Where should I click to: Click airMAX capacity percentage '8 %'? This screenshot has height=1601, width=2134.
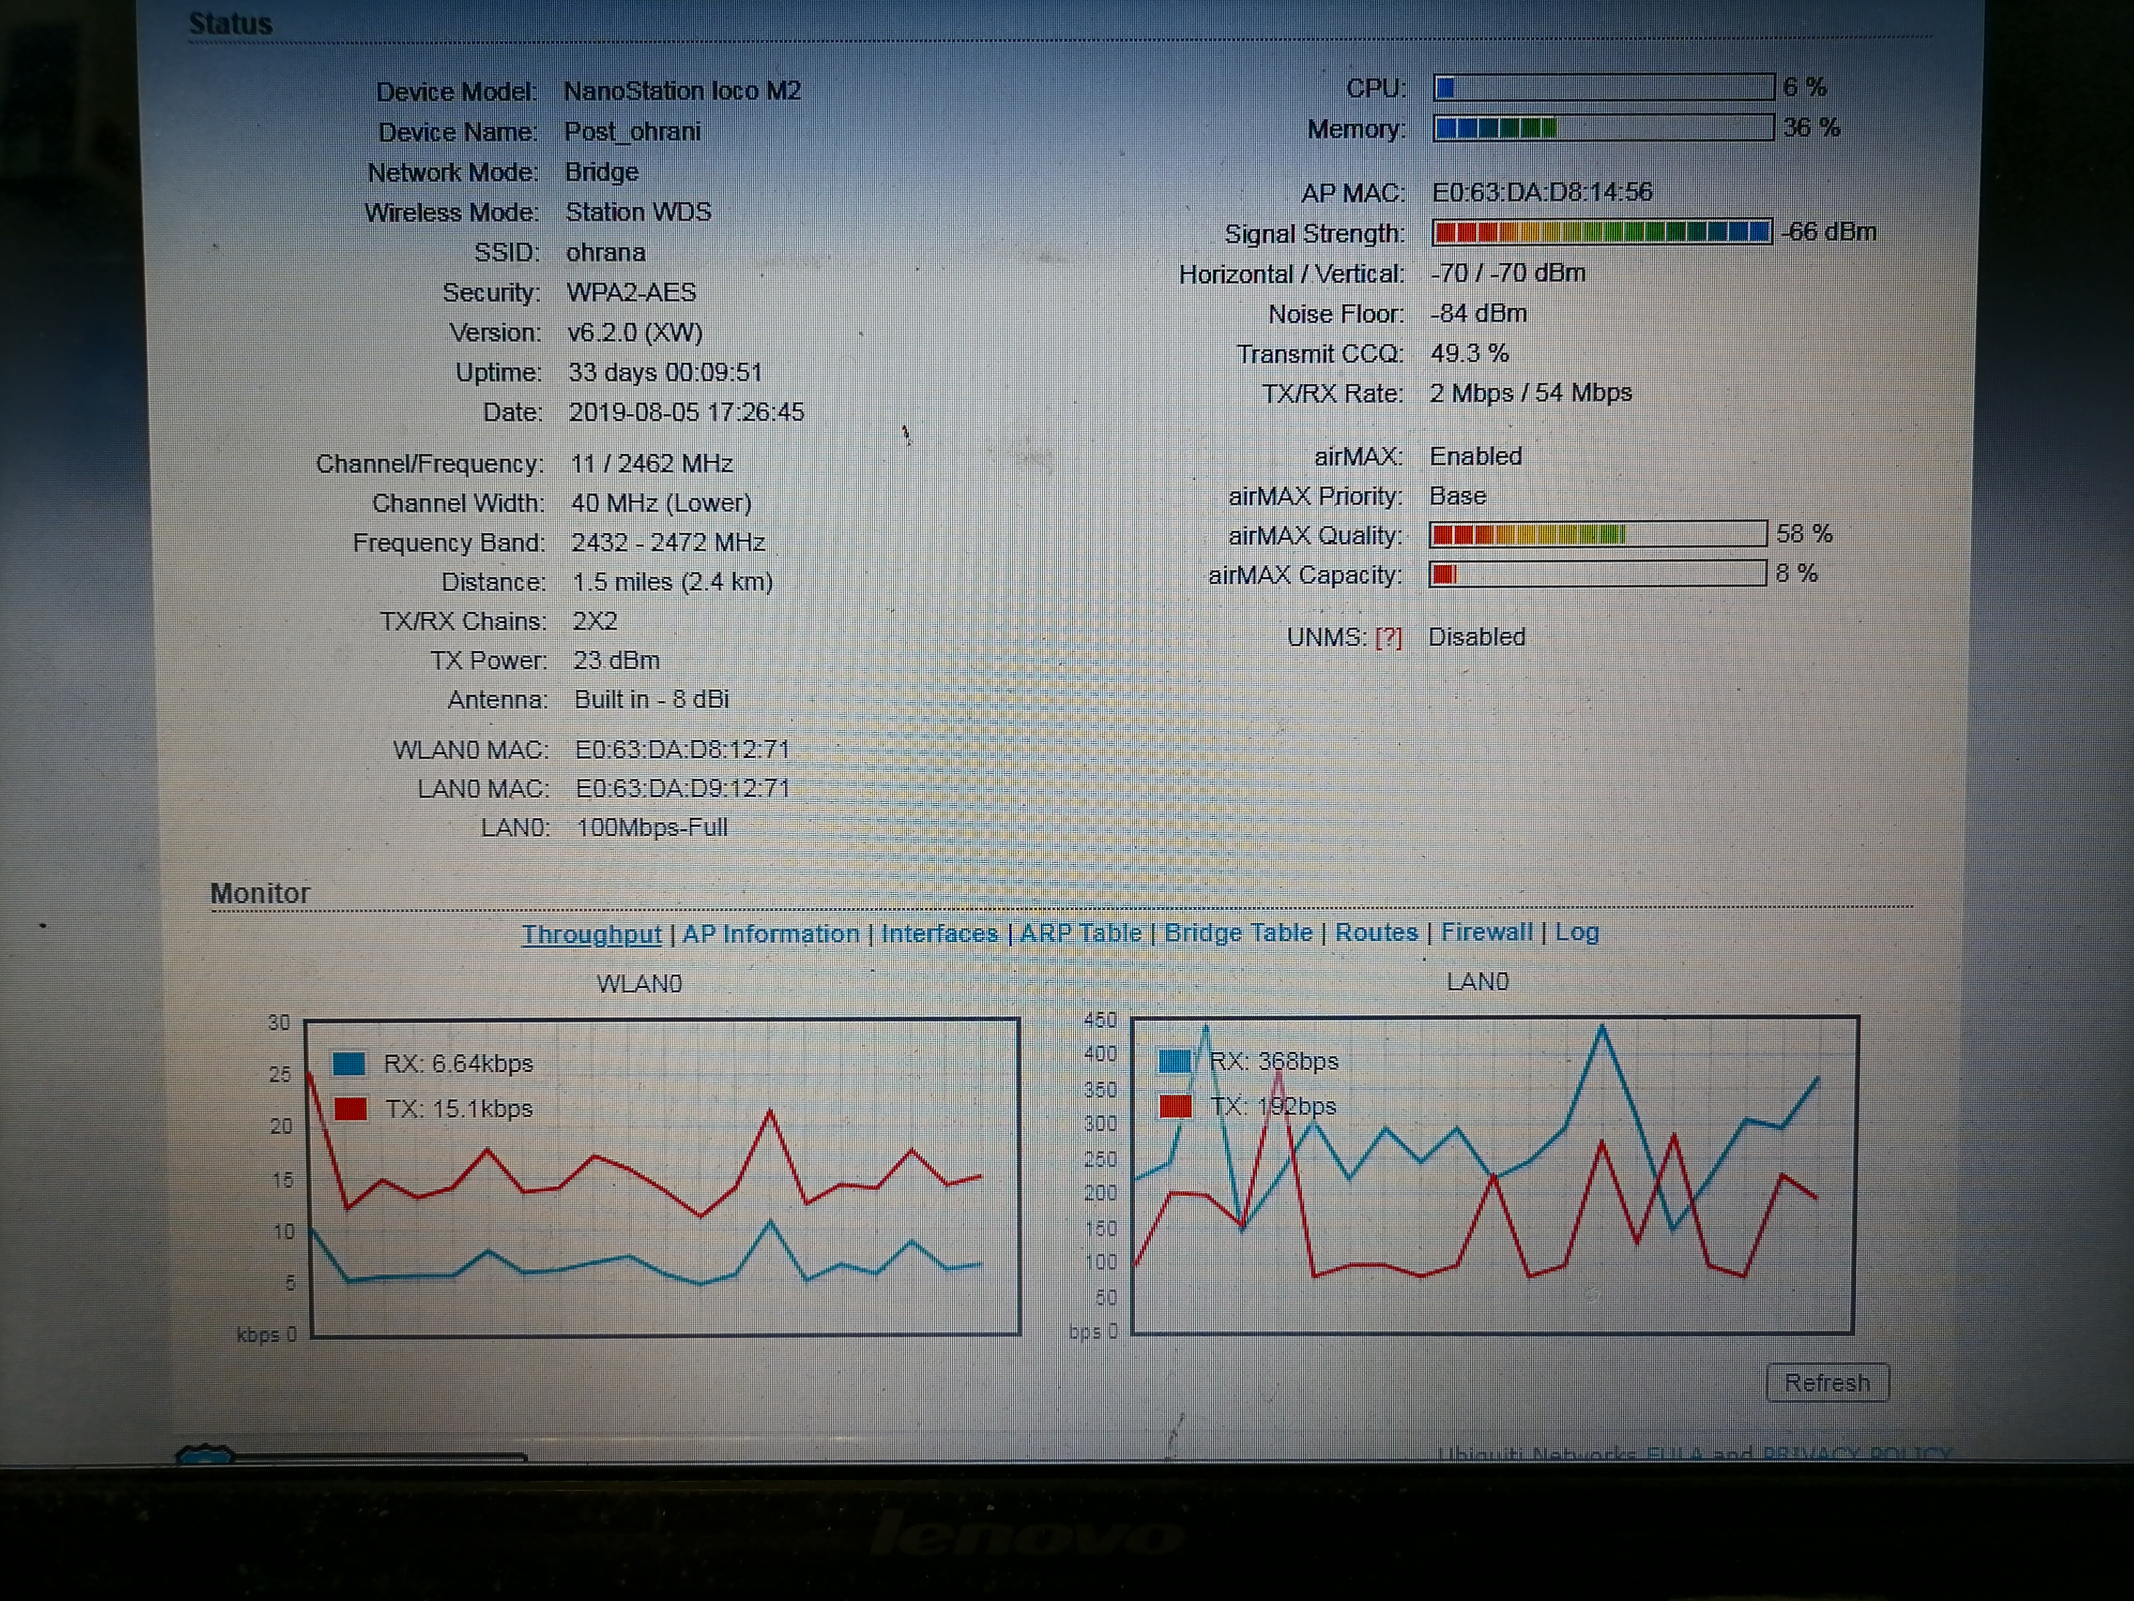(x=1796, y=573)
